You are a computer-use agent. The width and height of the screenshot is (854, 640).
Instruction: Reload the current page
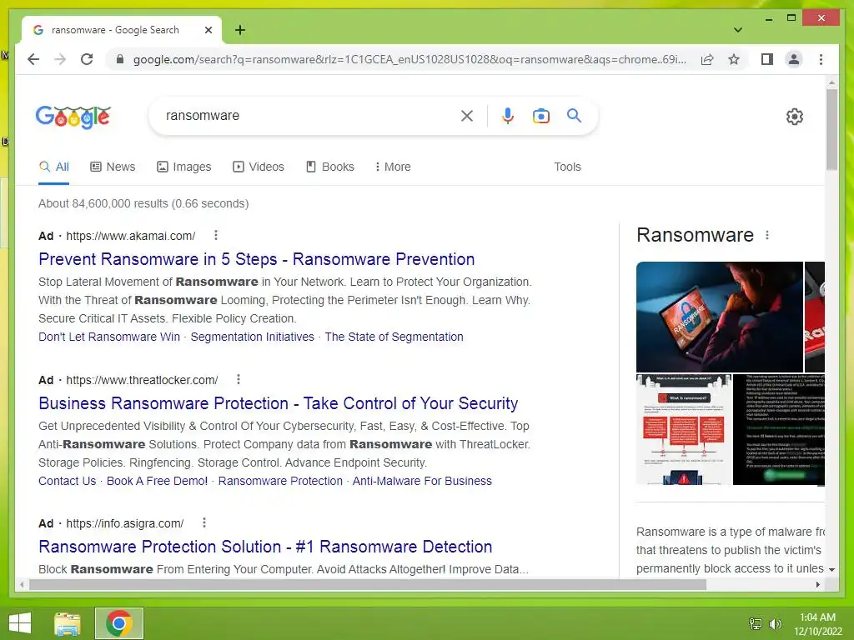tap(87, 59)
